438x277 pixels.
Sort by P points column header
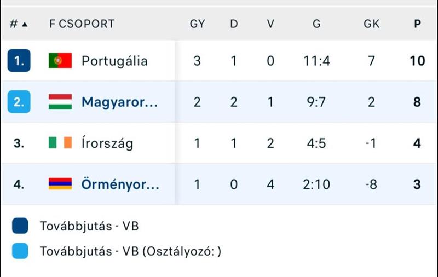tap(417, 24)
